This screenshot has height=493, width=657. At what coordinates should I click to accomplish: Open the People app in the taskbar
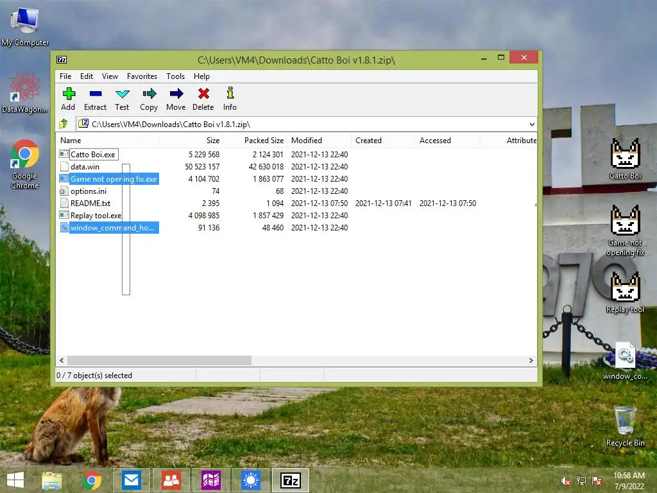(x=171, y=480)
